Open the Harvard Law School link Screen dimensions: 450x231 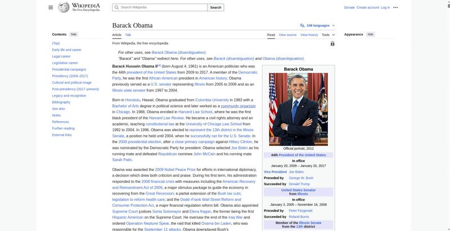click(195, 112)
